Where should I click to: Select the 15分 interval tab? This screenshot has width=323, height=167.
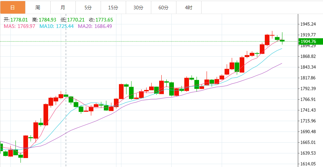(x=113, y=8)
